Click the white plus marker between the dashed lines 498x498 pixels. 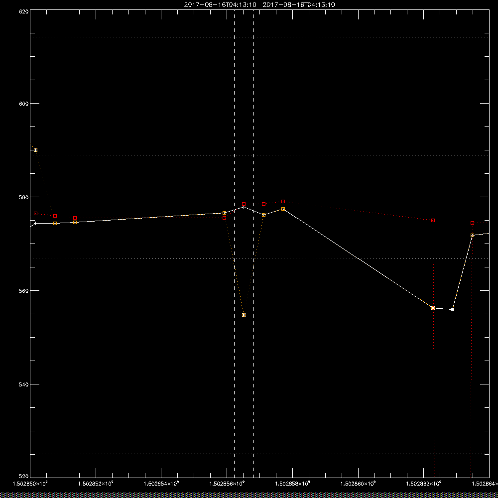(244, 207)
